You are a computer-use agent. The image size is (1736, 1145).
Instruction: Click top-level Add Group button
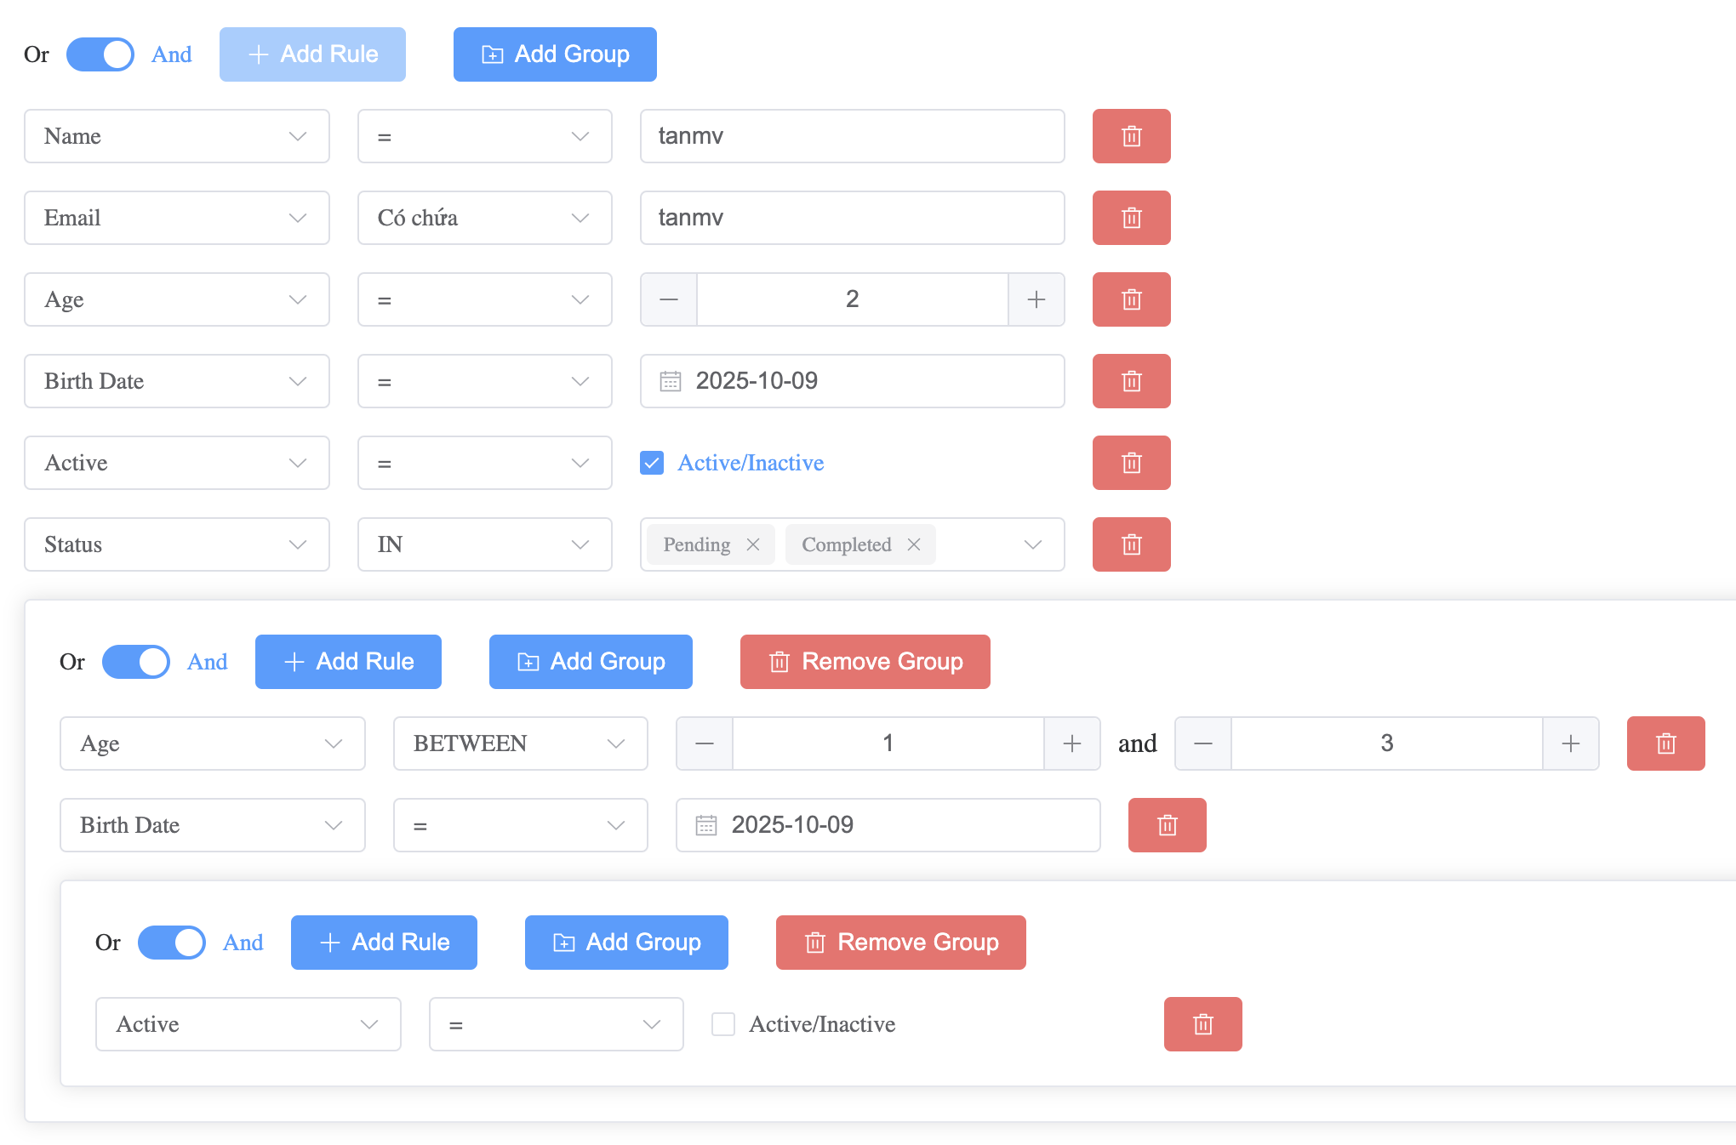(555, 54)
